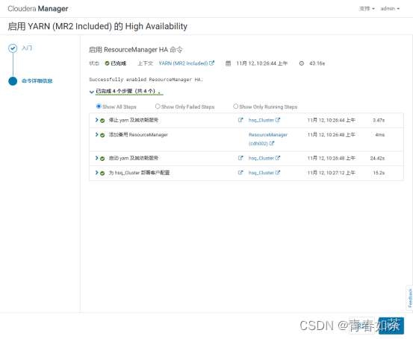Screen dimensions: 413x339
Task: Expand the 启动 yarn 及其依赖服务 step
Action: click(96, 158)
